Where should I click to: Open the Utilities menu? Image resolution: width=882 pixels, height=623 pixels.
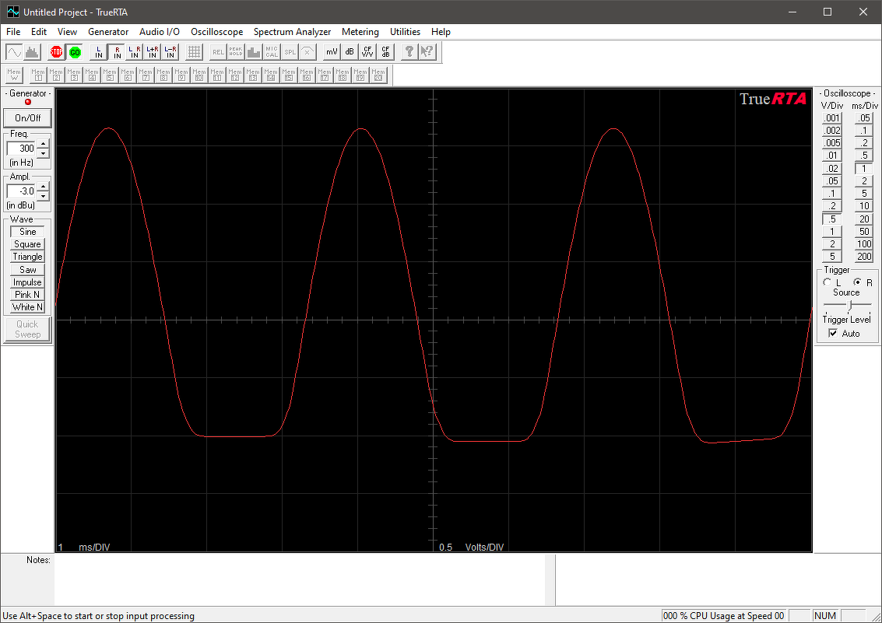pos(405,32)
